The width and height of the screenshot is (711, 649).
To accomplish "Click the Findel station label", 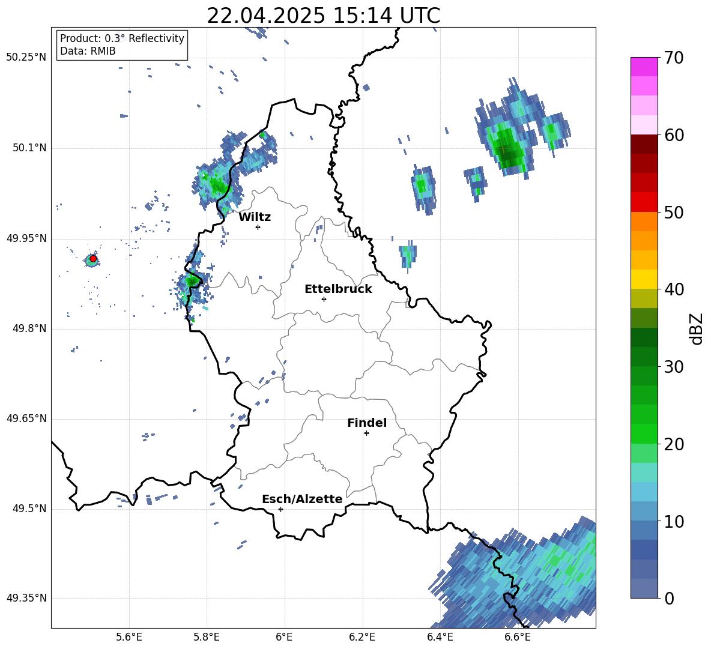I will coord(367,423).
